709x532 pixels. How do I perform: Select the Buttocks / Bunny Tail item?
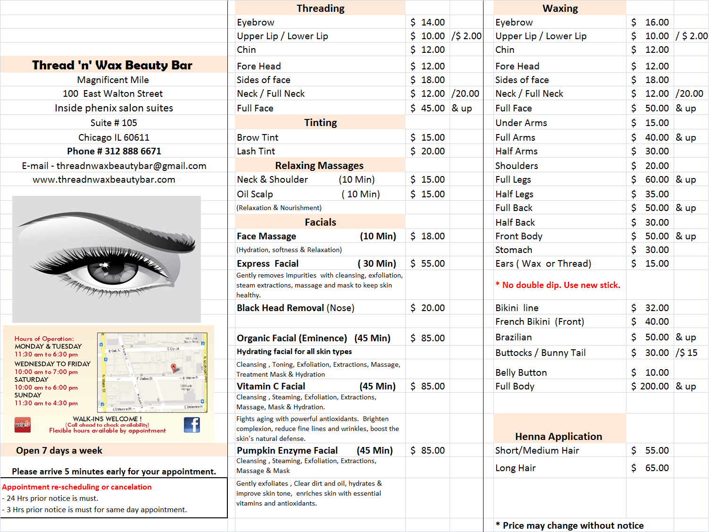pyautogui.click(x=540, y=353)
